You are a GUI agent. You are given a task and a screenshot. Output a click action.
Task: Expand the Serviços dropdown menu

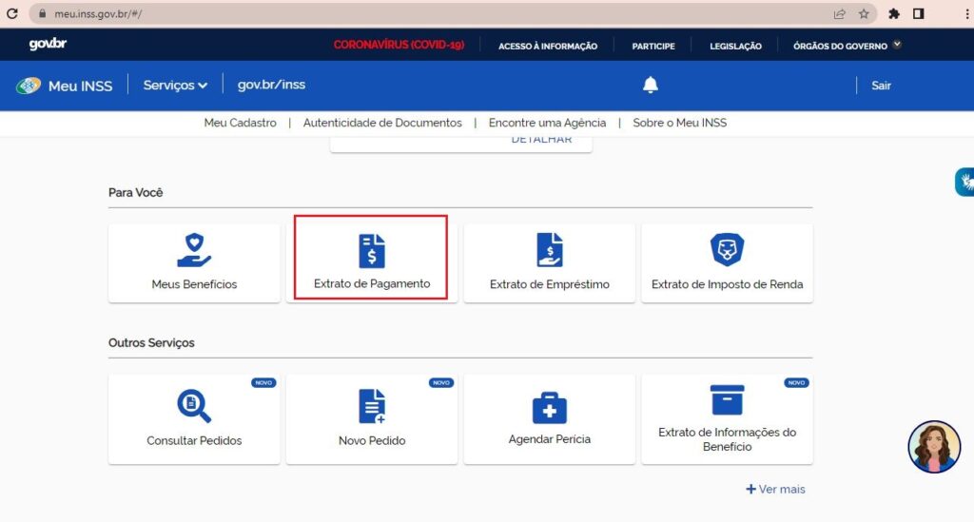(175, 85)
